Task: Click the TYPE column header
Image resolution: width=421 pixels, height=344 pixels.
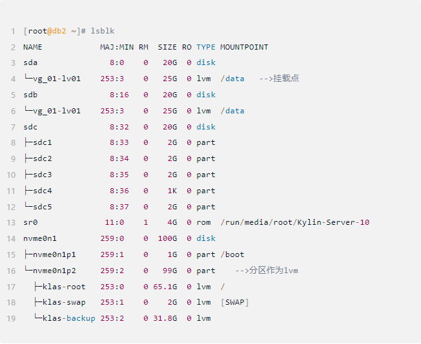Action: pyautogui.click(x=206, y=47)
